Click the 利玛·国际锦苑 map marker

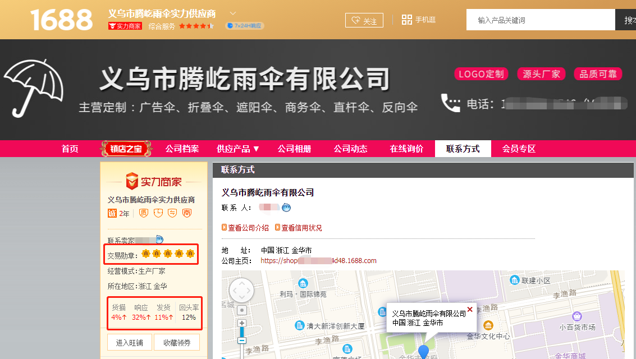point(303,283)
